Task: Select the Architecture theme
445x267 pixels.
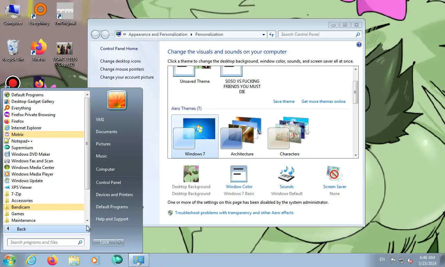Action: pos(242,136)
